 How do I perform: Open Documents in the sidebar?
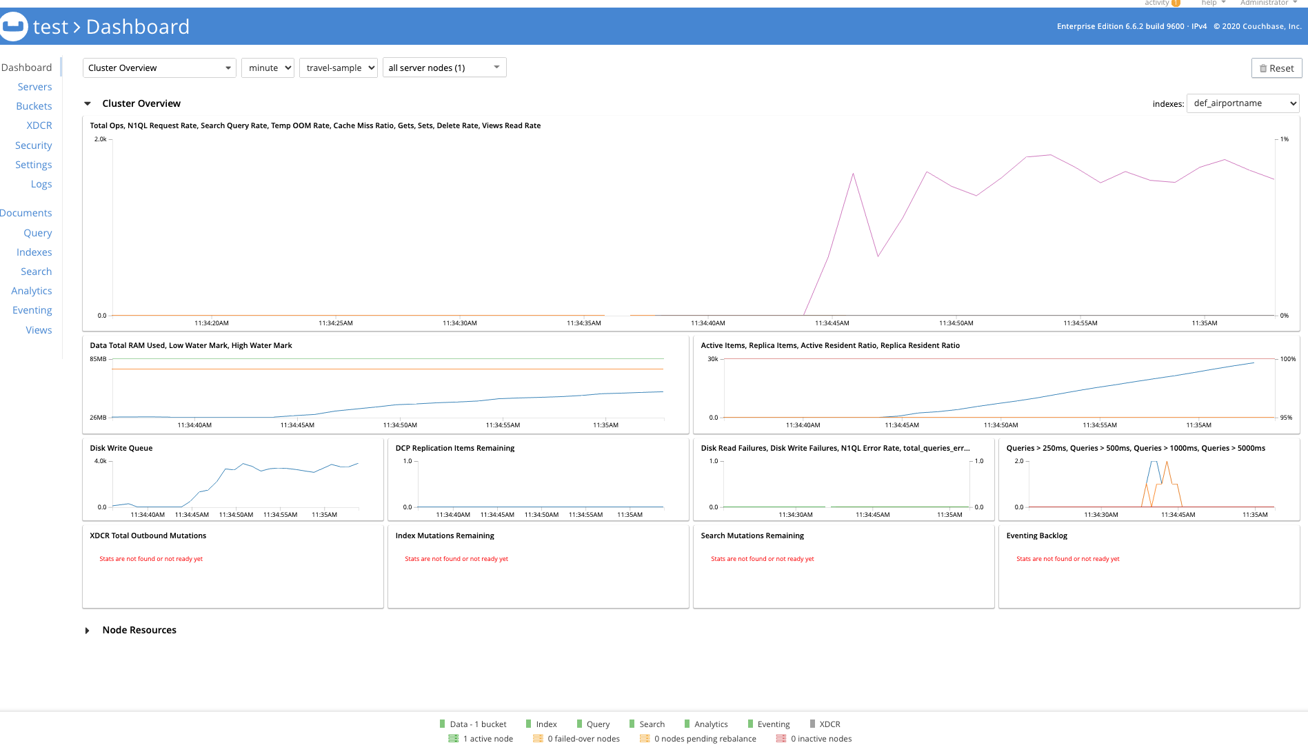[26, 213]
